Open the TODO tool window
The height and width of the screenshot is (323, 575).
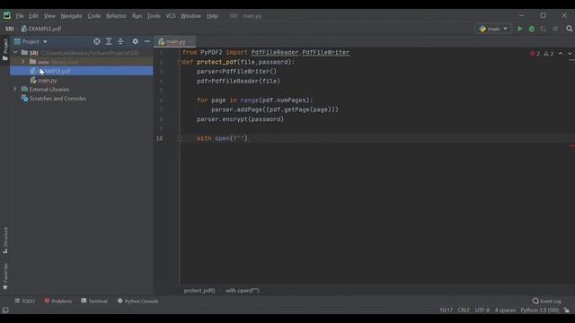[x=25, y=301]
